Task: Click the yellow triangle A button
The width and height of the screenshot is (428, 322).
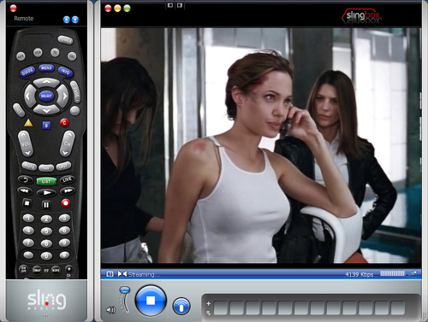Action: [28, 123]
